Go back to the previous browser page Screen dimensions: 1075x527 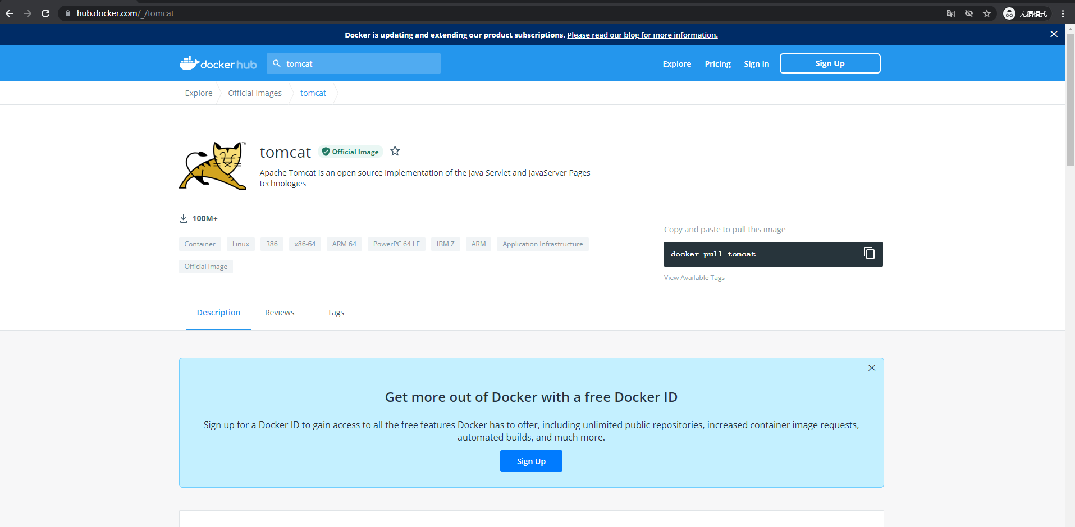10,13
